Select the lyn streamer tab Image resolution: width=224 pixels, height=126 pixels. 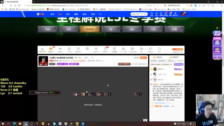[132, 29]
